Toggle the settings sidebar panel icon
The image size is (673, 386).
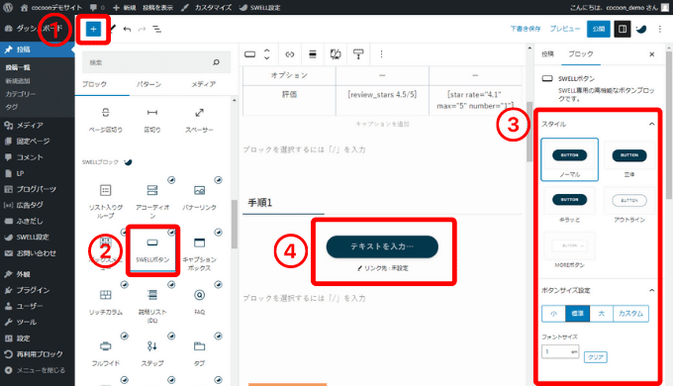click(622, 29)
